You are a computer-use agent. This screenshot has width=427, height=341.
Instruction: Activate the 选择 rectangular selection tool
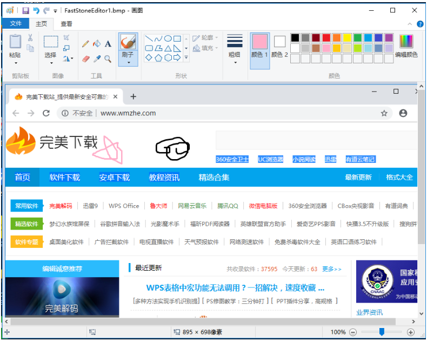click(51, 42)
